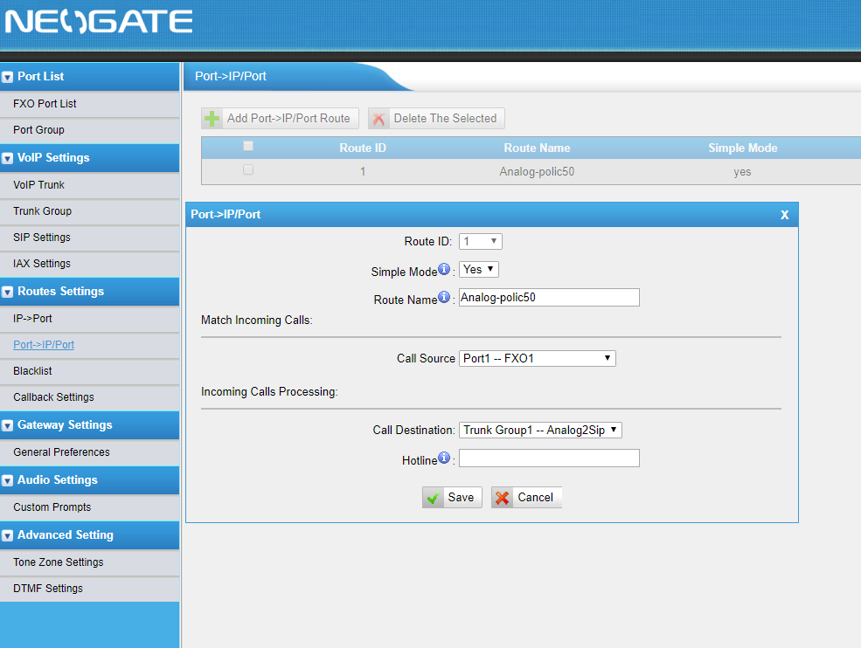Click the Hotline info icon

pyautogui.click(x=444, y=458)
